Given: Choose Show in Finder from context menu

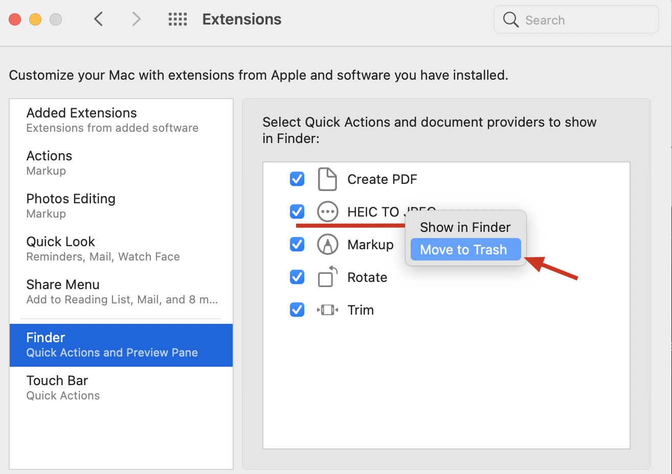Looking at the screenshot, I should [x=465, y=227].
